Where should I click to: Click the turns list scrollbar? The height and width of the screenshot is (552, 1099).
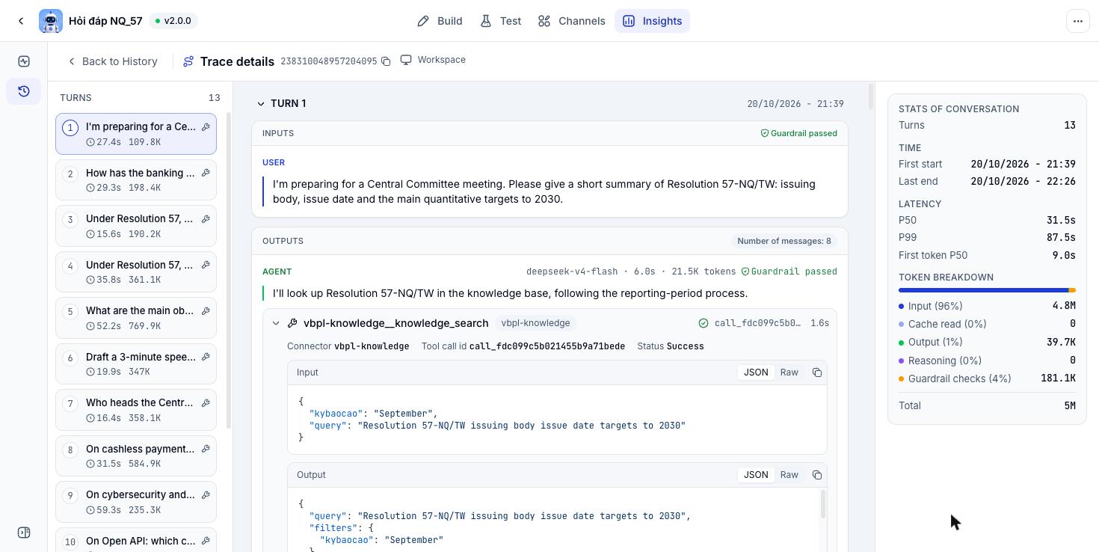pyautogui.click(x=228, y=271)
